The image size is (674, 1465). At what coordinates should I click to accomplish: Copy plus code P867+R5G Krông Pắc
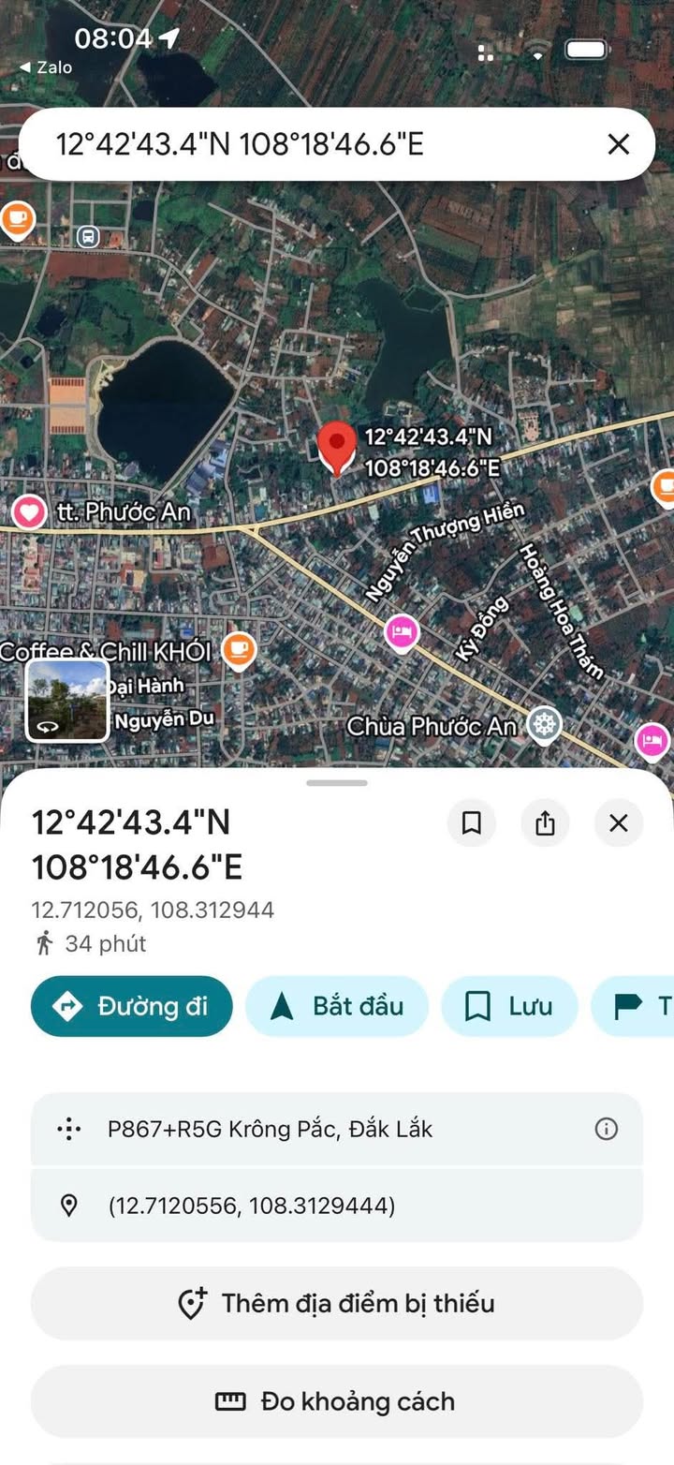[337, 1129]
